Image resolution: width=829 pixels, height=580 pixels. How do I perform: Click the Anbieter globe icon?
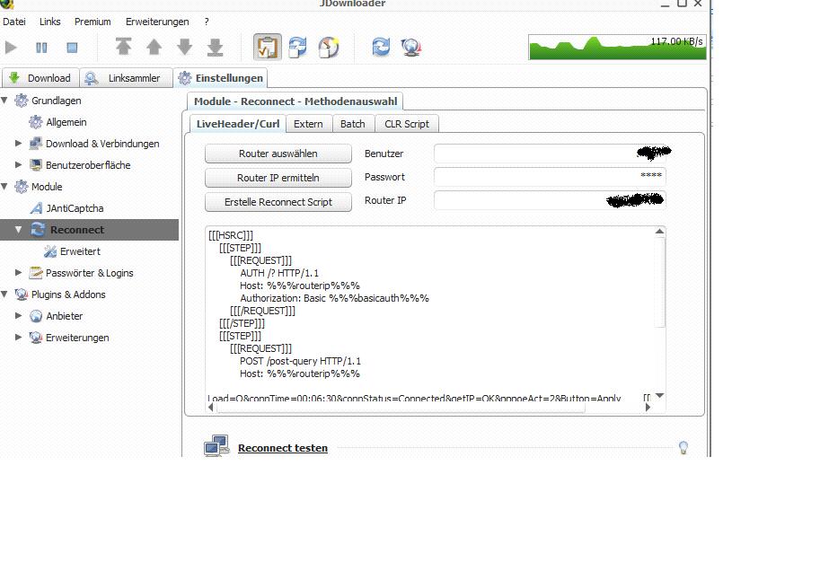[35, 316]
